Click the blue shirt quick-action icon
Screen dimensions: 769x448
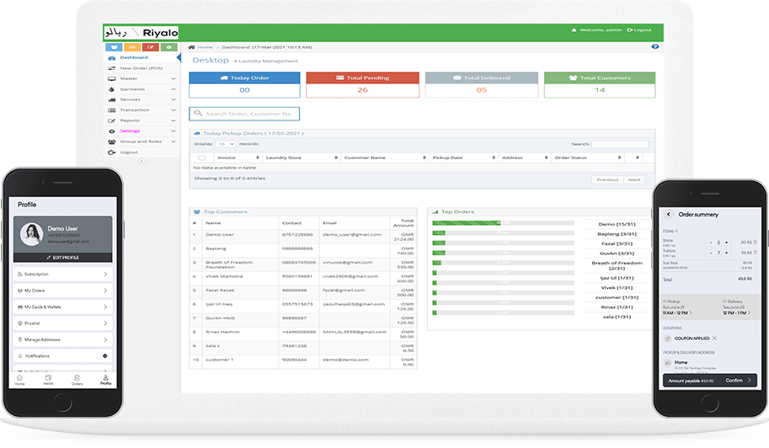point(114,47)
